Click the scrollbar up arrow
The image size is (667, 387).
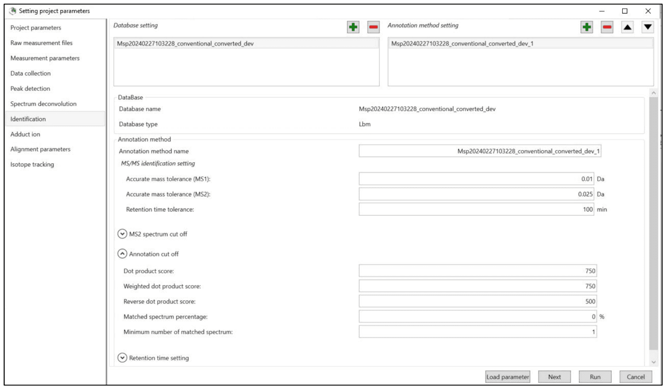point(653,93)
